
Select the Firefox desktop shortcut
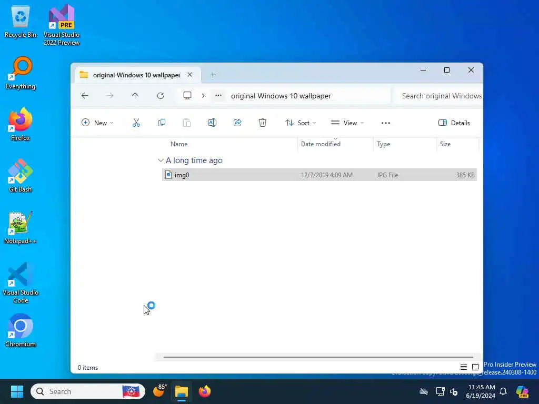coord(21,124)
